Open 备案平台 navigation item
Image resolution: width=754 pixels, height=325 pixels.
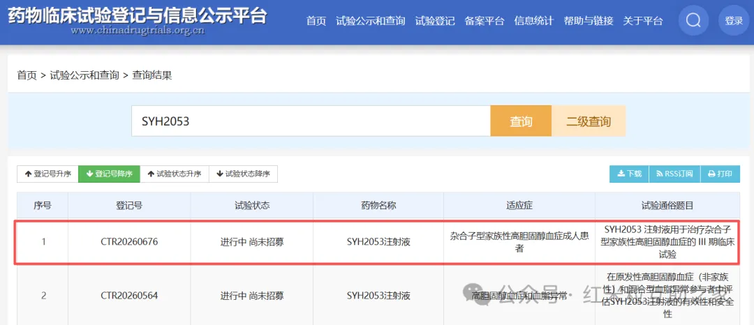(485, 21)
